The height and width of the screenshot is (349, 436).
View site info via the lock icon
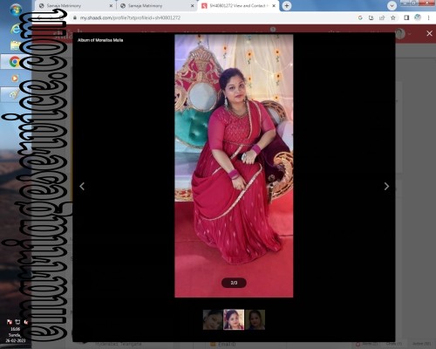point(75,18)
